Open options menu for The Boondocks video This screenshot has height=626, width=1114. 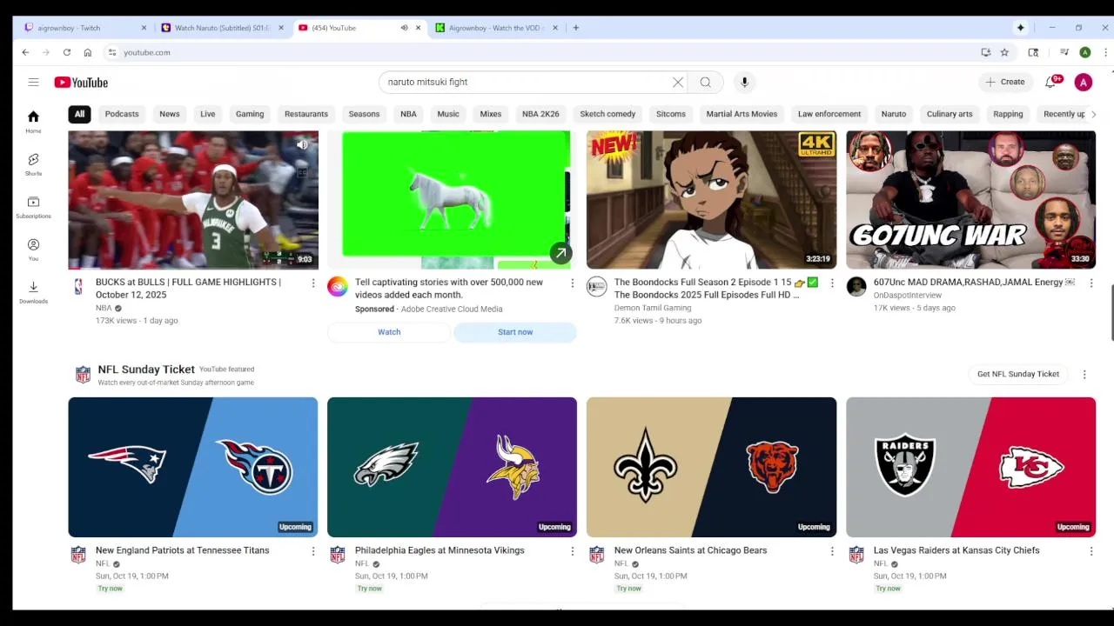[831, 283]
